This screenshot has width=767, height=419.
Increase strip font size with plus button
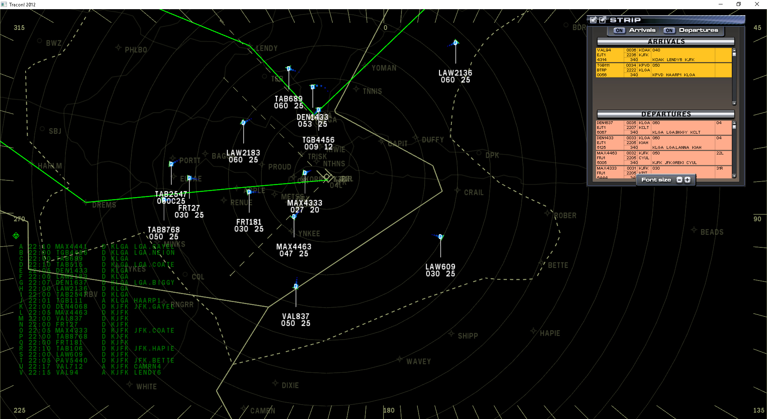point(688,180)
